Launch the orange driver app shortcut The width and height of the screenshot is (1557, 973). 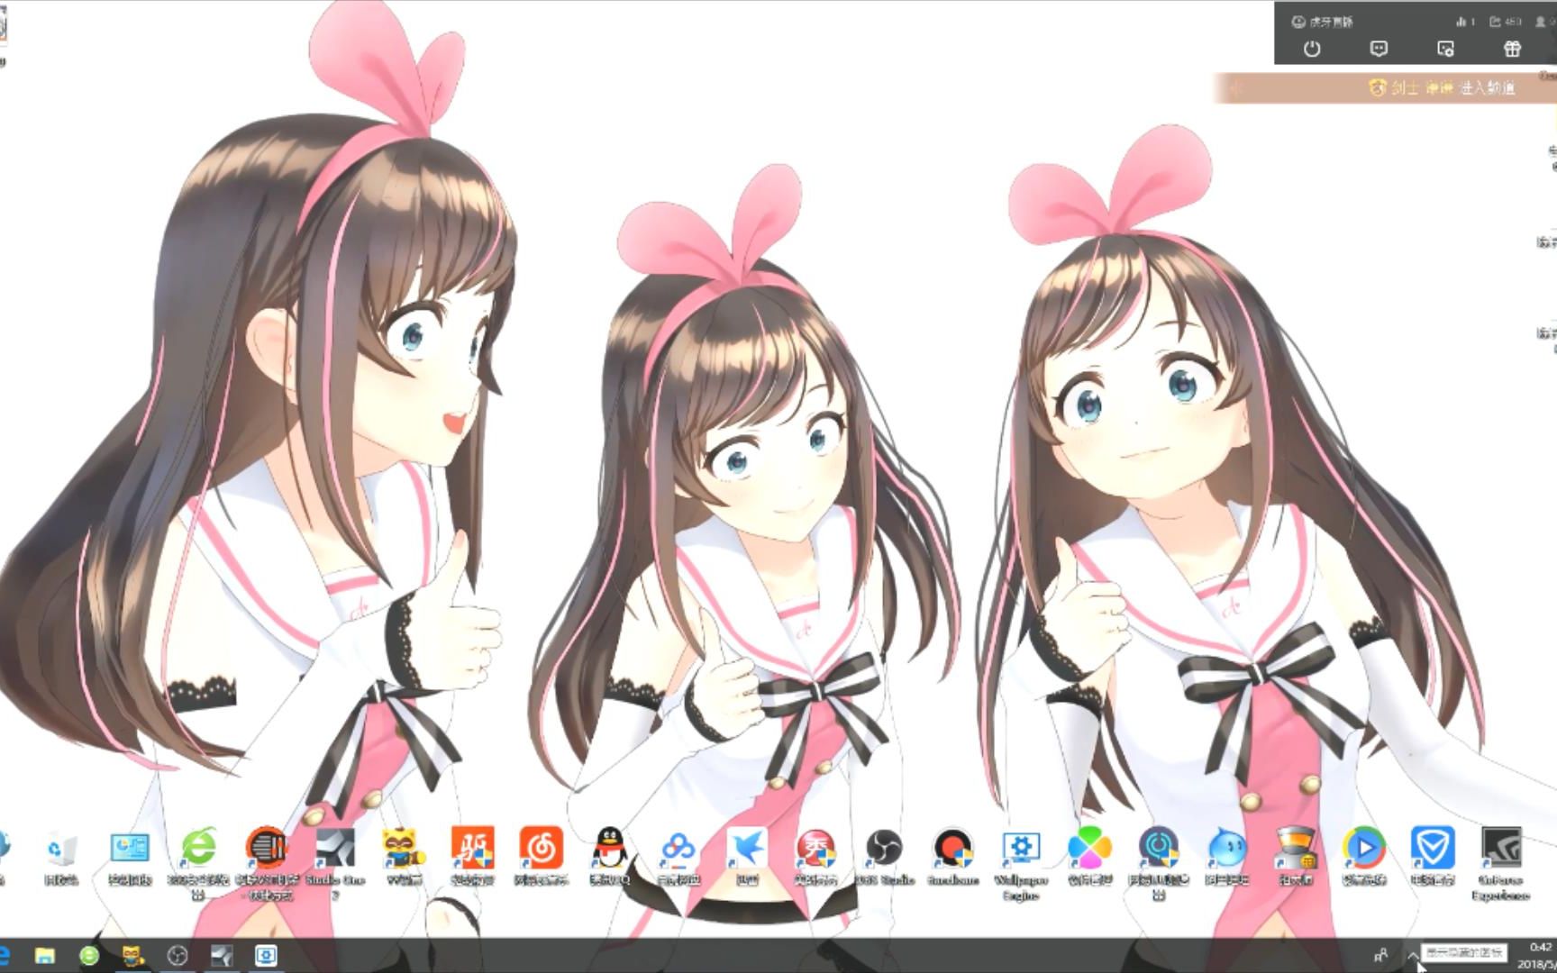pos(472,858)
